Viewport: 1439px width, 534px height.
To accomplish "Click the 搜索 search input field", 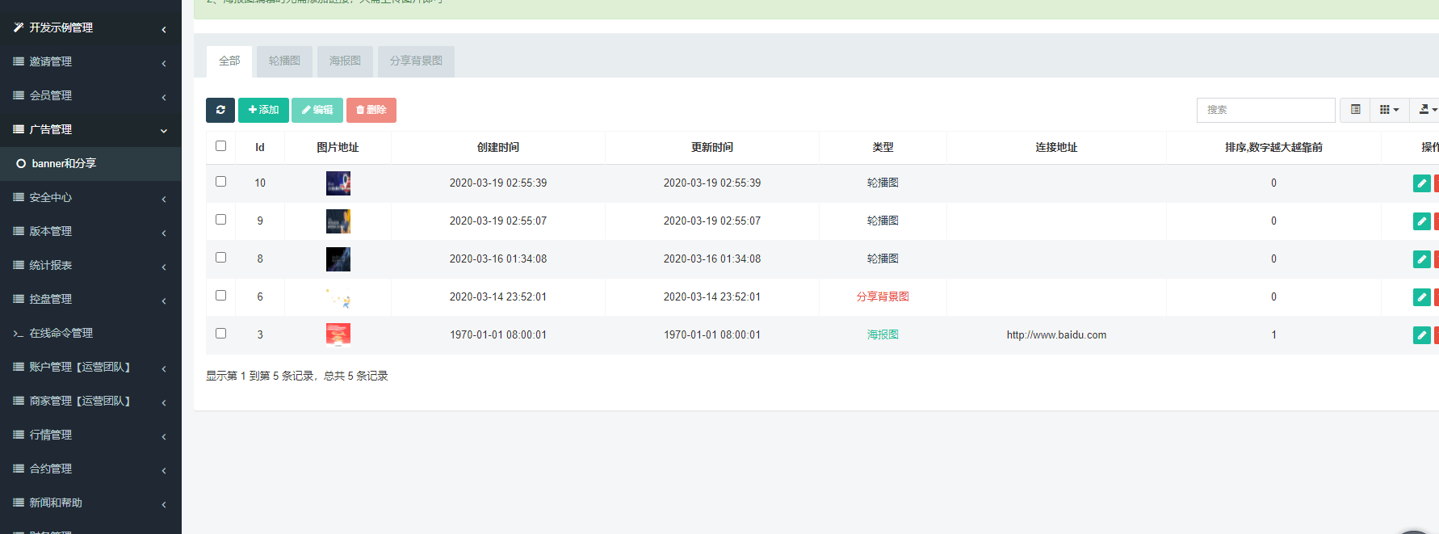I will point(1265,110).
